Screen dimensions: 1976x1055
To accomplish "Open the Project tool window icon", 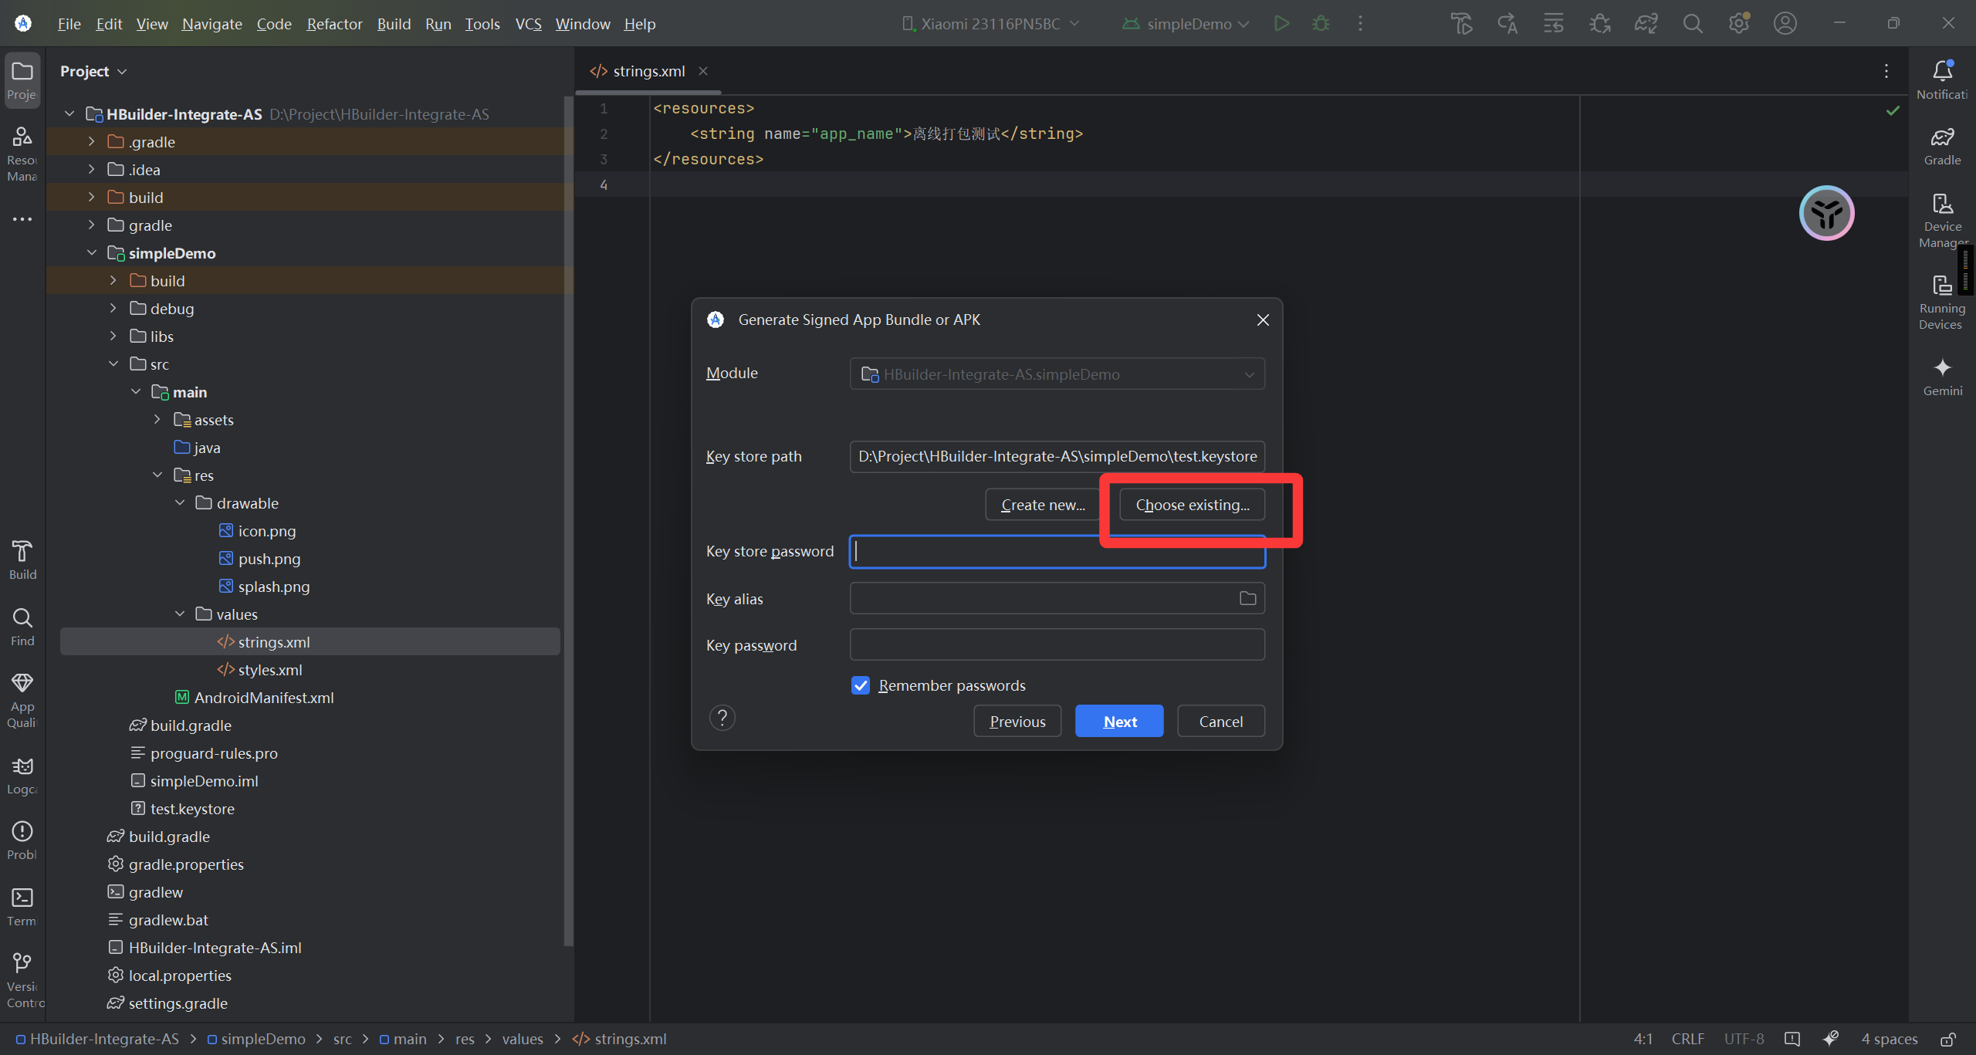I will click(22, 79).
